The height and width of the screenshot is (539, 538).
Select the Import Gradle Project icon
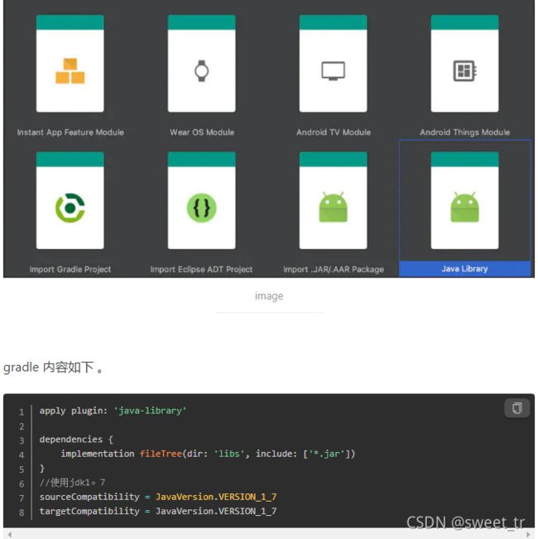pyautogui.click(x=70, y=208)
